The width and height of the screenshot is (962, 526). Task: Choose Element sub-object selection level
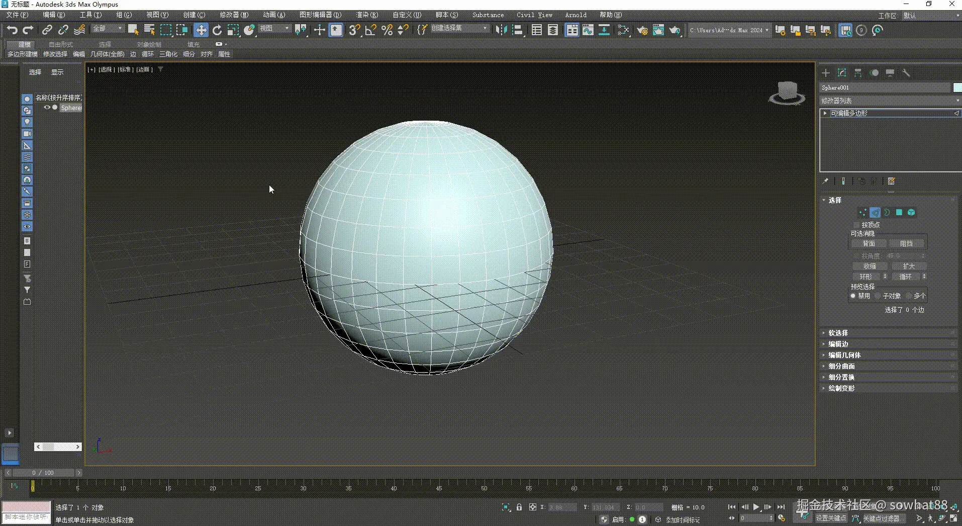click(x=911, y=213)
